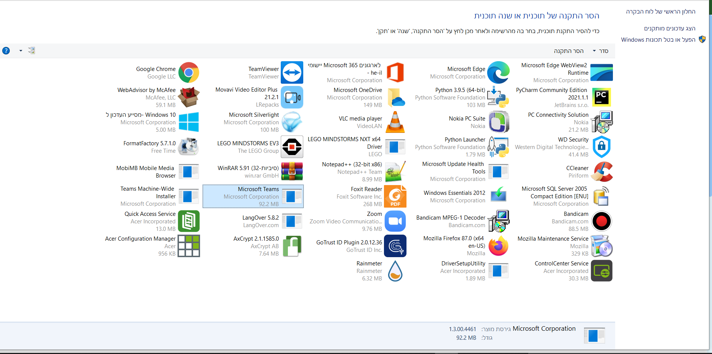Image resolution: width=712 pixels, height=354 pixels.
Task: Select the DriverSetupUtility entry text
Action: [463, 263]
